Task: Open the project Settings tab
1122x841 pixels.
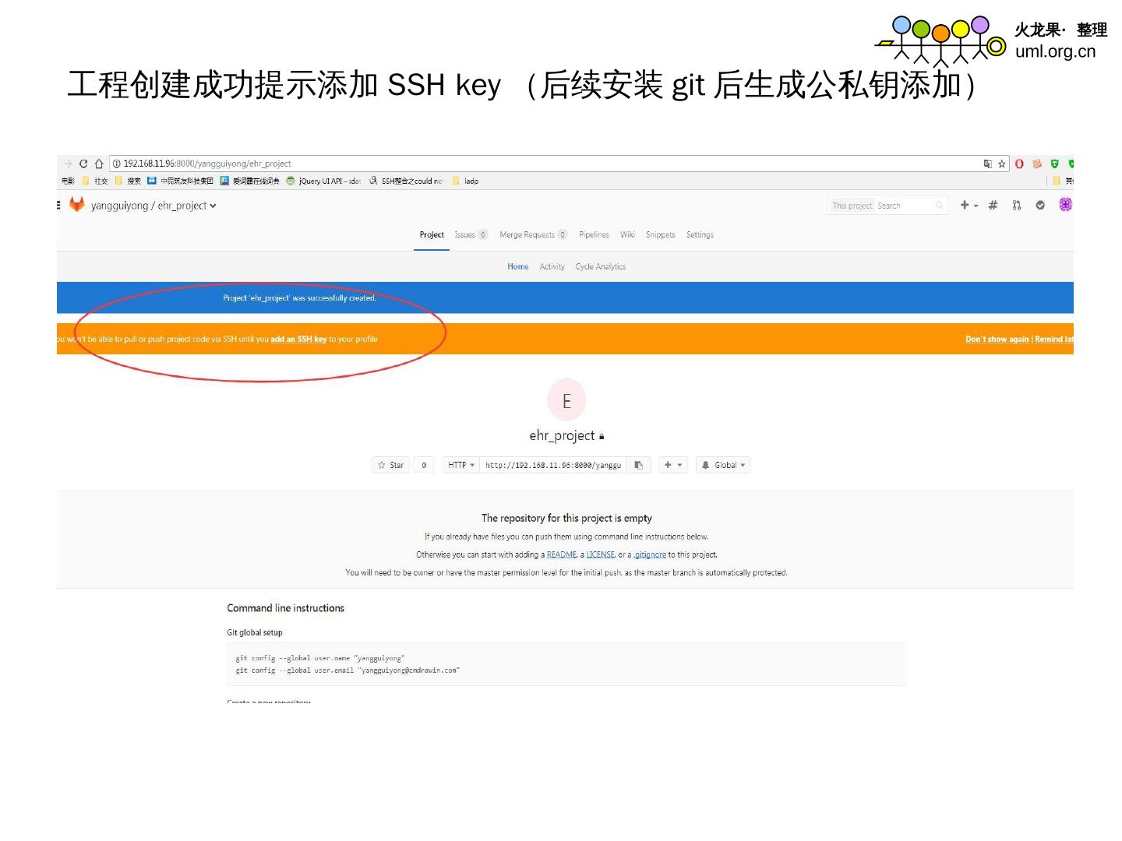Action: pos(700,234)
